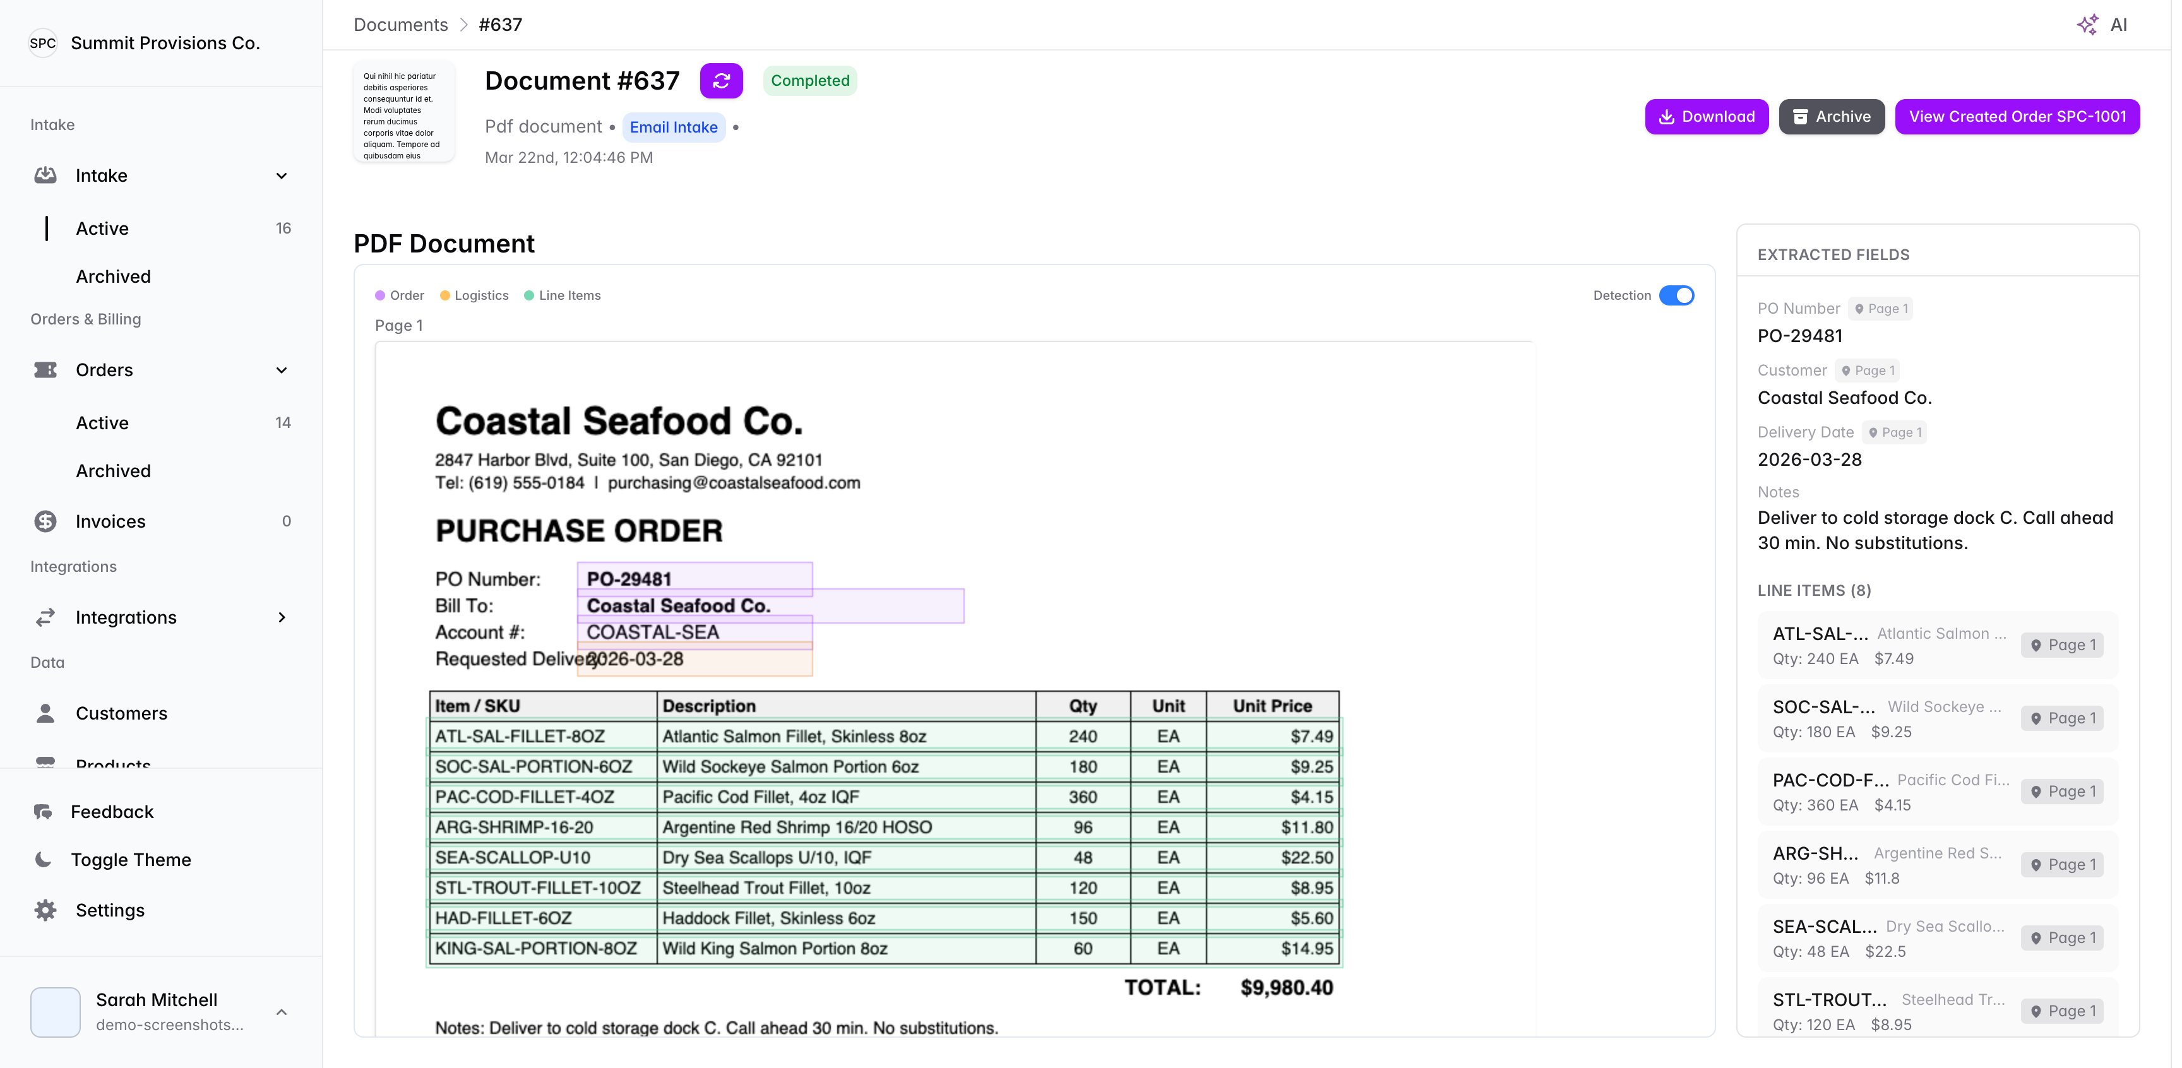Open the document thumbnail preview
The image size is (2182, 1068).
(x=404, y=112)
